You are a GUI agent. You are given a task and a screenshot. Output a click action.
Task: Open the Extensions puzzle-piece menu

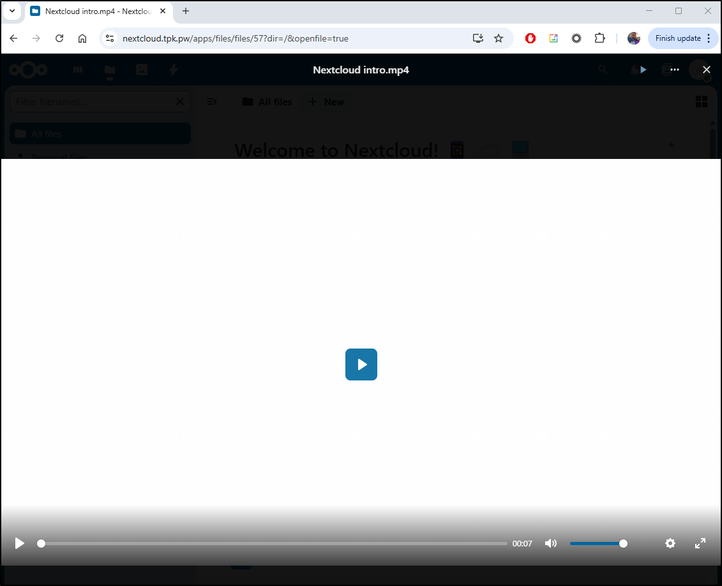[x=599, y=38]
